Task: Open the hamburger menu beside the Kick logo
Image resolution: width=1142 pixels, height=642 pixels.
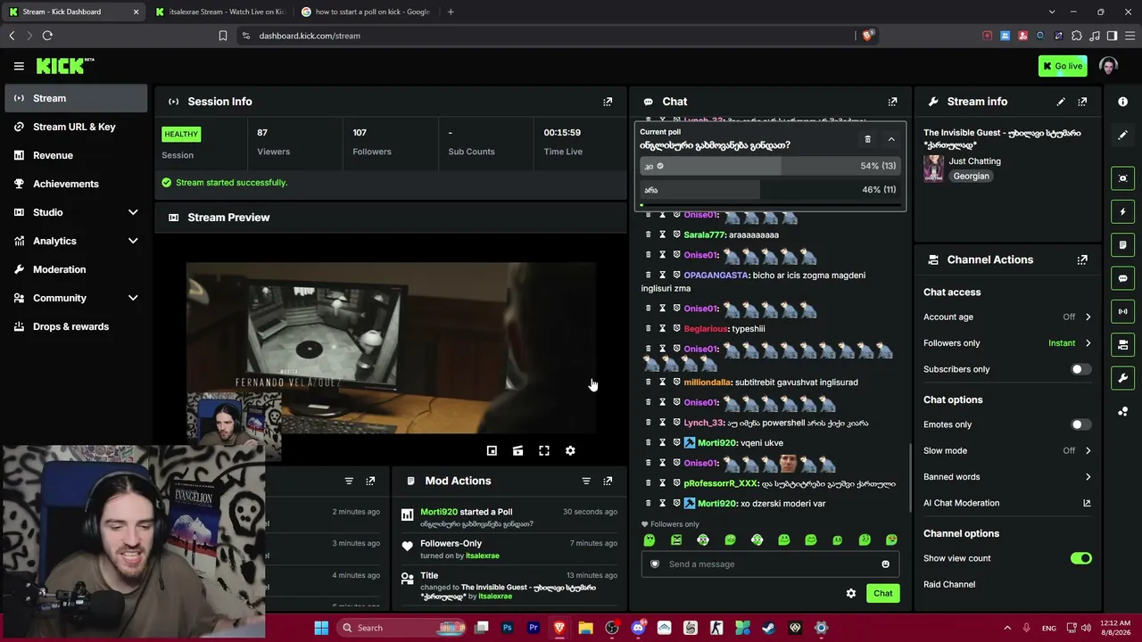Action: pos(19,66)
